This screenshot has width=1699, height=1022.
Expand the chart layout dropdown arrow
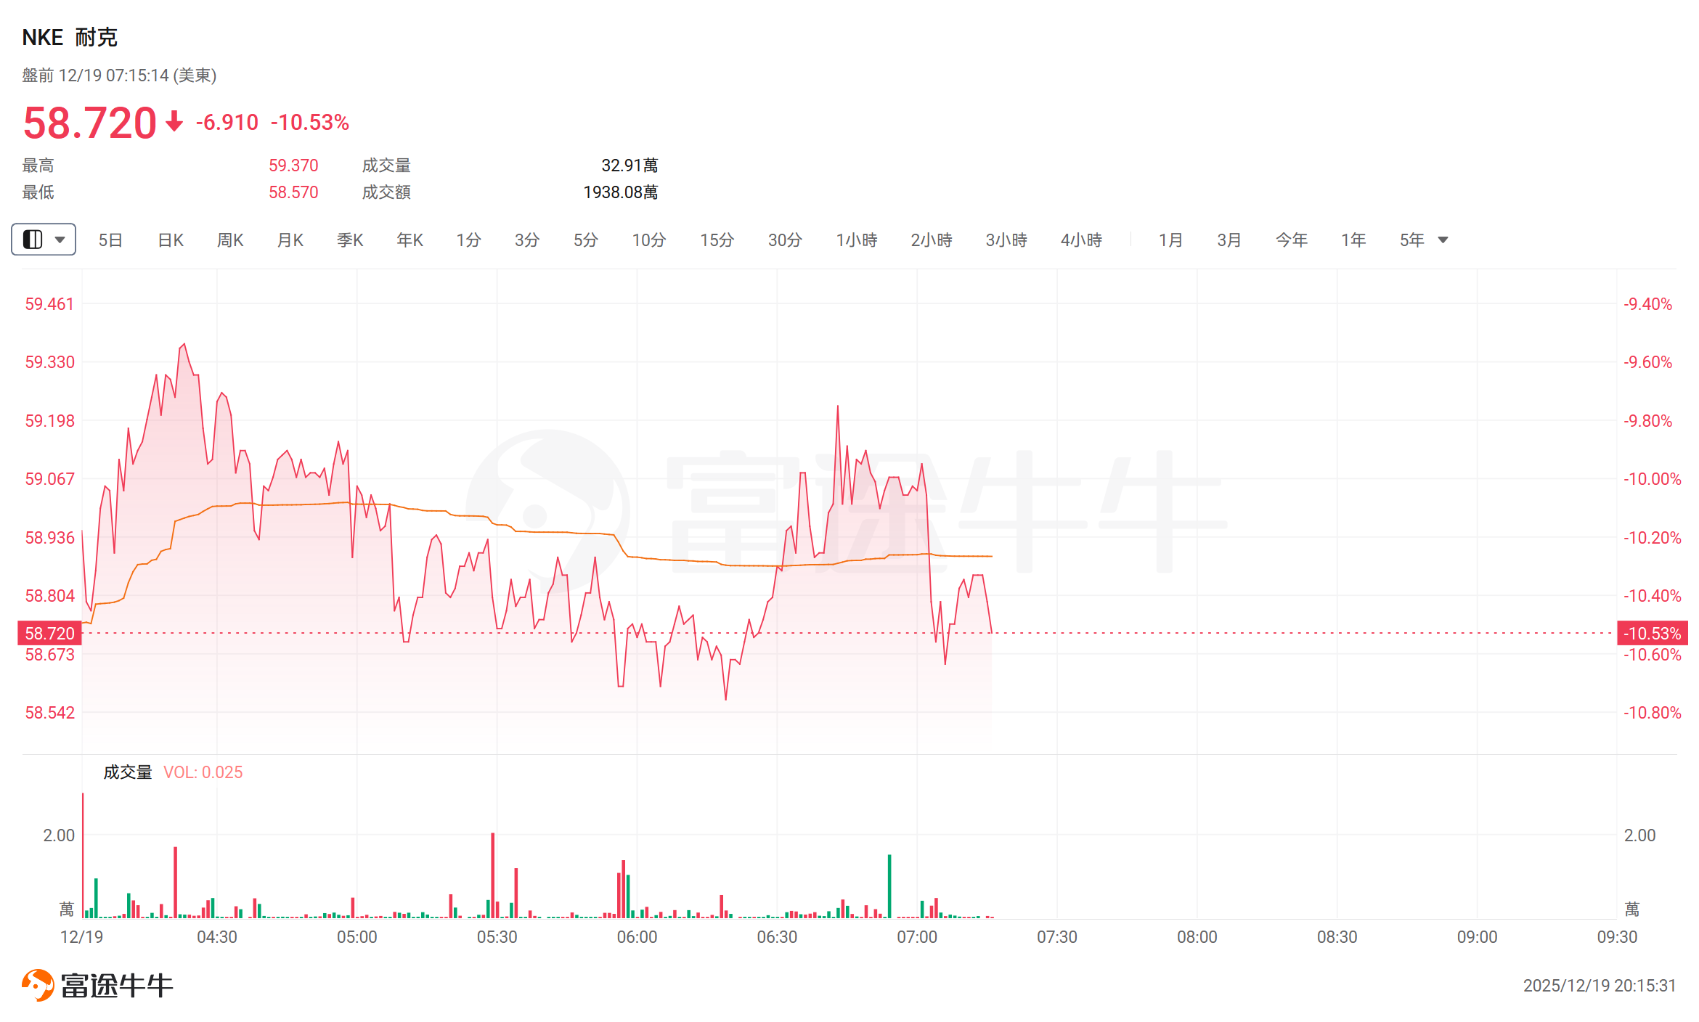pos(60,240)
